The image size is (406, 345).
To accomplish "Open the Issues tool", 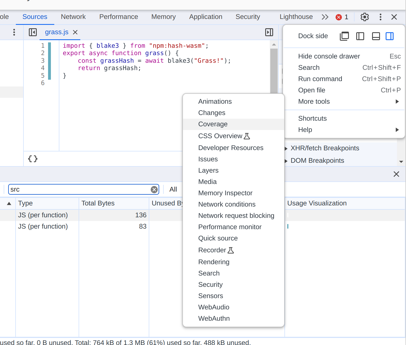I will (x=234, y=159).
